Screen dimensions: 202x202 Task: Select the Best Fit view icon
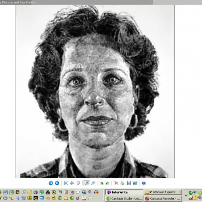point(65,183)
